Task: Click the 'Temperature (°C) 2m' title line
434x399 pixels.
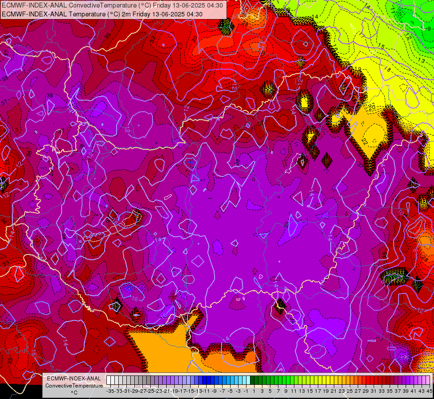Action: [x=102, y=14]
